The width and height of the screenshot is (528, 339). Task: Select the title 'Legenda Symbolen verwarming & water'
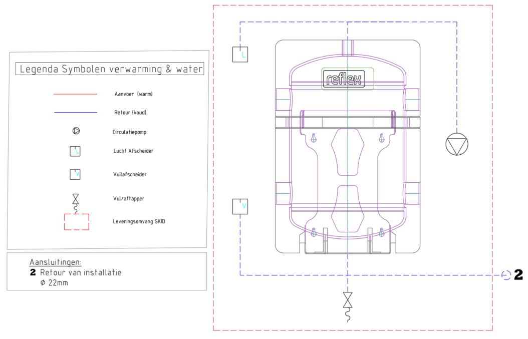pos(110,69)
